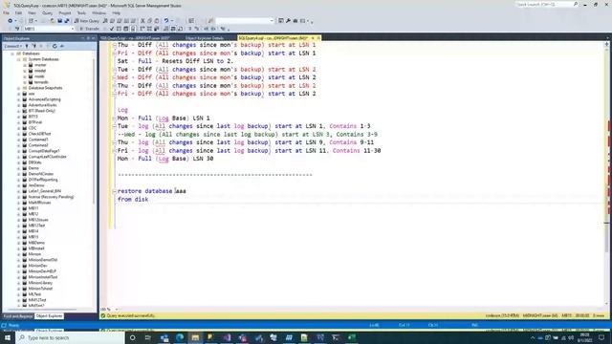Click the Undo arrow icon

(166, 21)
